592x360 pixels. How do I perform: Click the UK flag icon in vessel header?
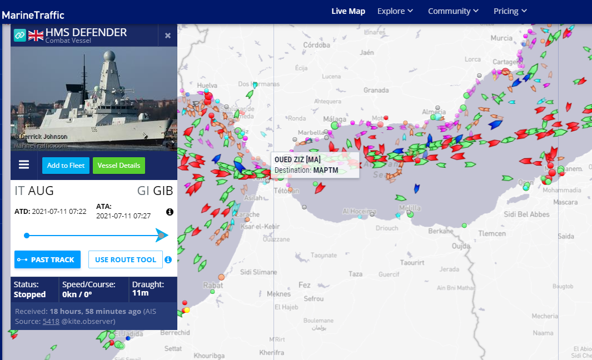click(36, 35)
